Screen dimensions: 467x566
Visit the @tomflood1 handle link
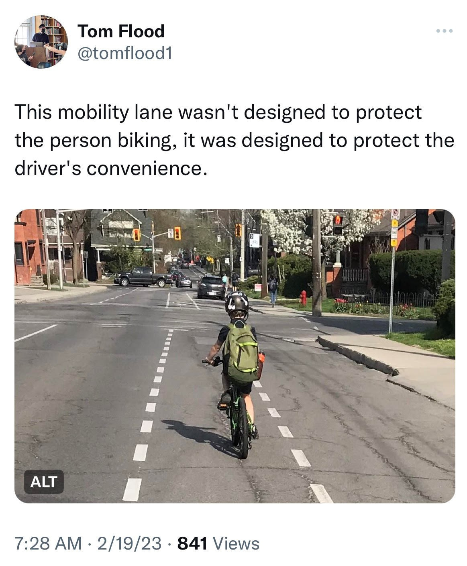(124, 53)
